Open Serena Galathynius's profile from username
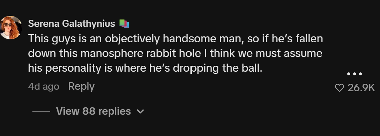Image resolution: width=380 pixels, height=136 pixels. [71, 24]
